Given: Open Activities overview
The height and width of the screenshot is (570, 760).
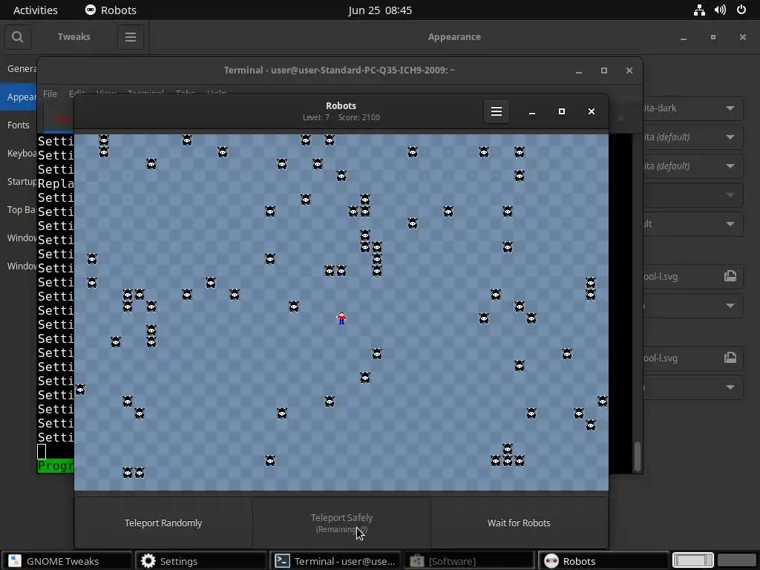Looking at the screenshot, I should [x=36, y=10].
